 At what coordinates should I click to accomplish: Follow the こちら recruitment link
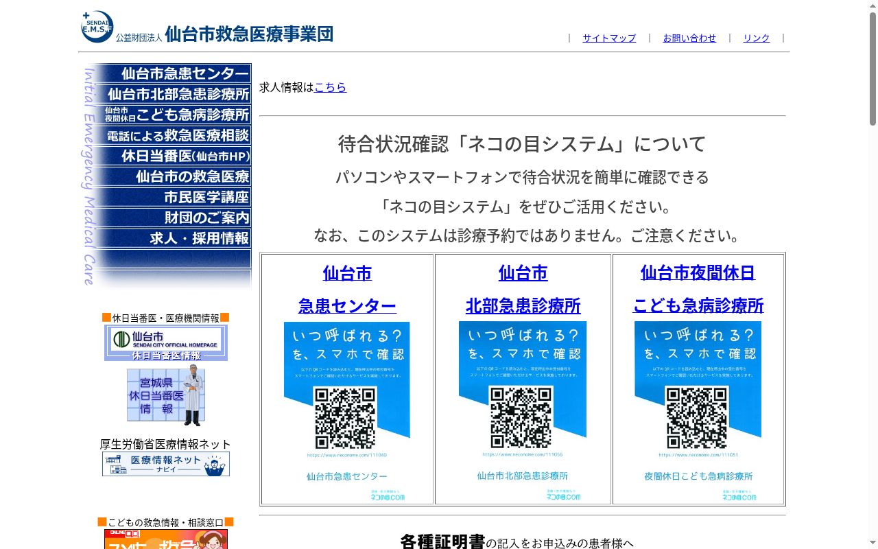click(331, 87)
